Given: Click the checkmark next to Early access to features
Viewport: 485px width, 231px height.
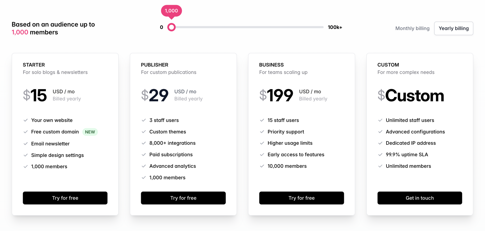Looking at the screenshot, I should (262, 155).
